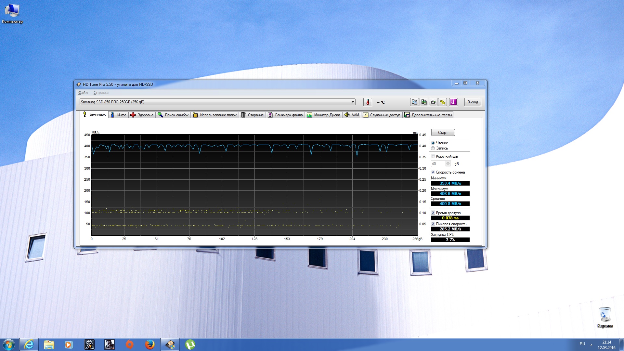Toggle the Пиковая скорость checkbox
The width and height of the screenshot is (624, 351).
pyautogui.click(x=433, y=224)
